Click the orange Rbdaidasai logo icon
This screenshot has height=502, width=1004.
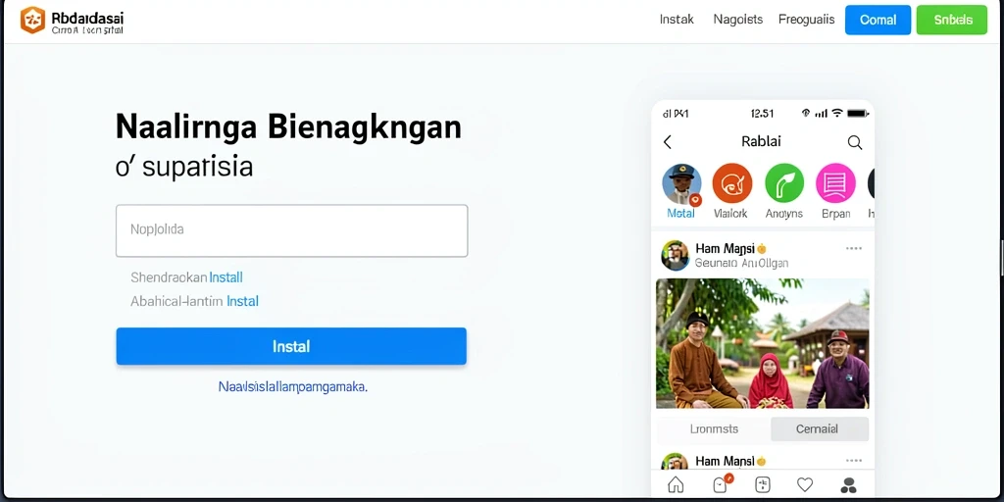point(32,20)
